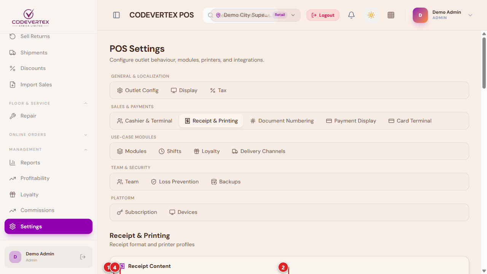Image resolution: width=487 pixels, height=274 pixels.
Task: Open the notifications bell
Action: (x=352, y=15)
